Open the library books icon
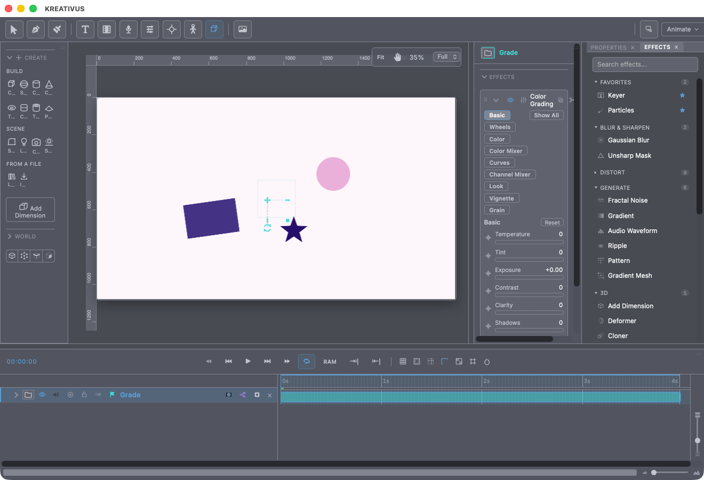The width and height of the screenshot is (704, 480). point(11,177)
